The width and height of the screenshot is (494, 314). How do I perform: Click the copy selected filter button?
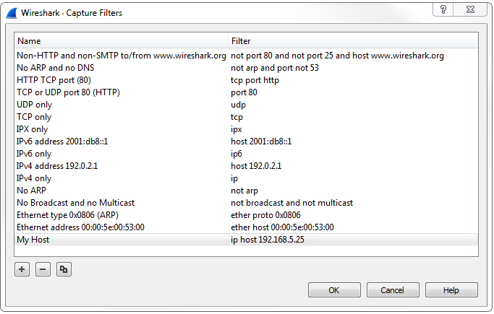[64, 269]
